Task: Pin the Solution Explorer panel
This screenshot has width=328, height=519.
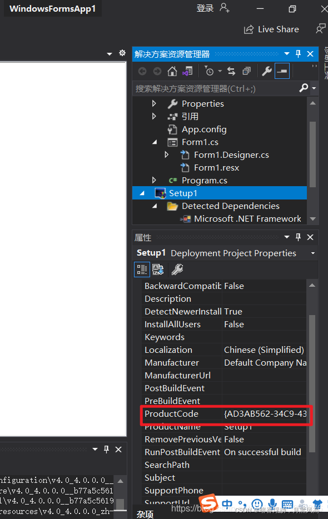Action: point(298,54)
